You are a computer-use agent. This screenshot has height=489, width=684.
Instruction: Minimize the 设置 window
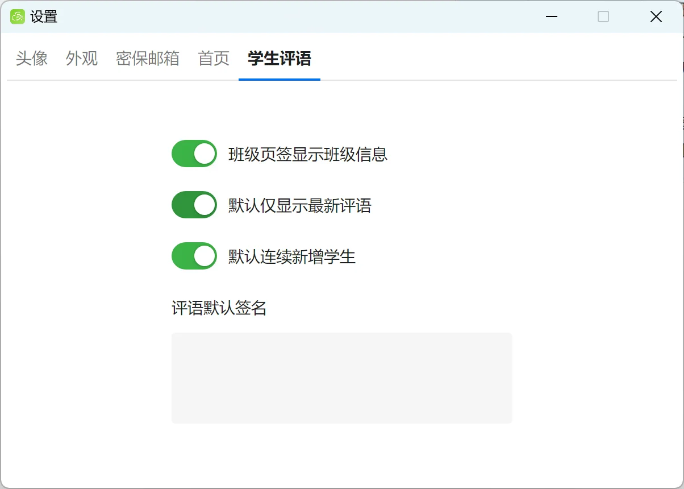(551, 16)
